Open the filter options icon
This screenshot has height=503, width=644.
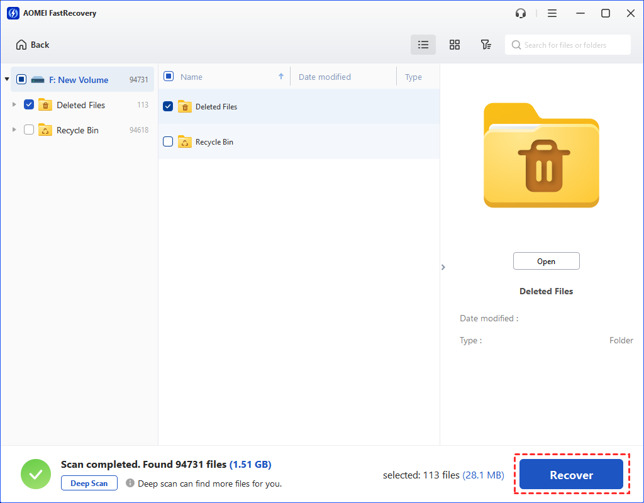(x=486, y=45)
